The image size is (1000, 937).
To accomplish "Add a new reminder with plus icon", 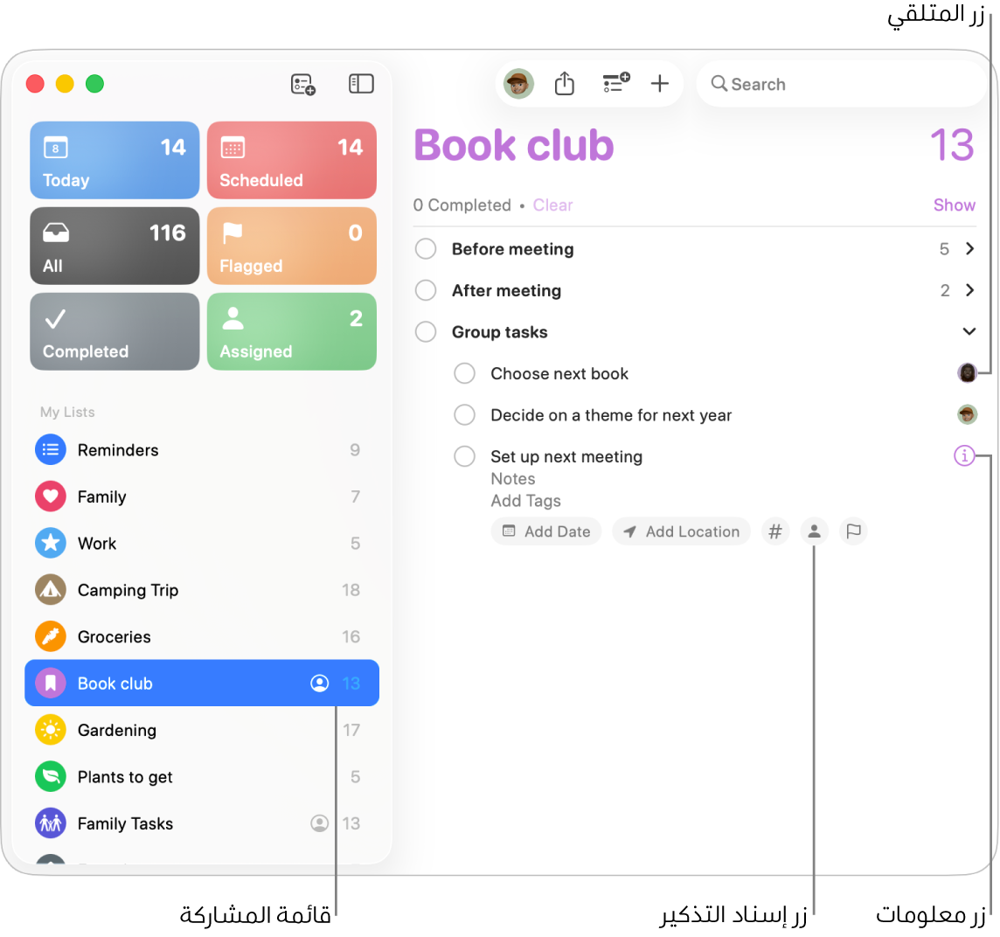I will pos(659,84).
